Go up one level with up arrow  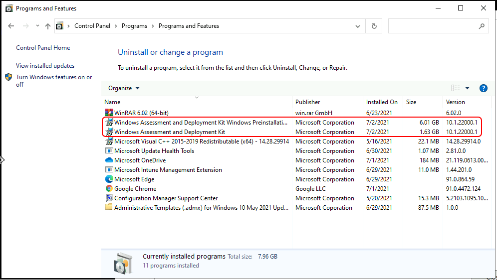(48, 26)
